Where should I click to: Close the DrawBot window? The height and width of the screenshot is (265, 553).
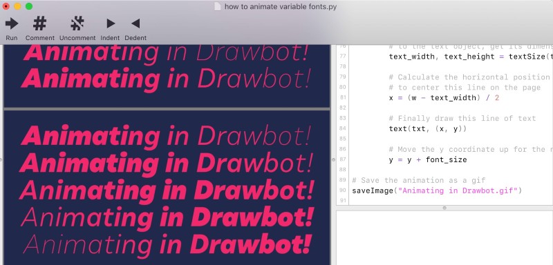[x=6, y=6]
